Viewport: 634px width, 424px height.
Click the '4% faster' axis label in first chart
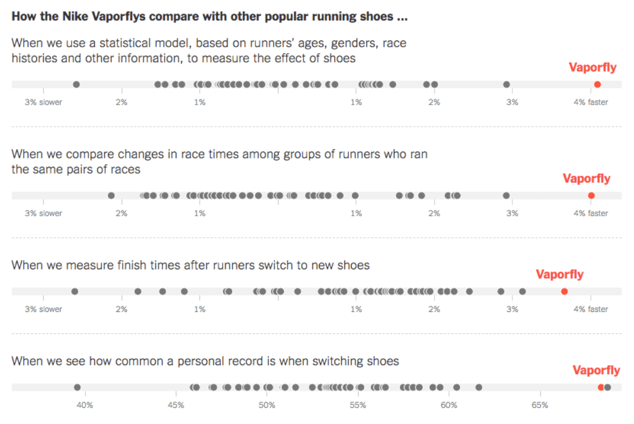tap(590, 102)
